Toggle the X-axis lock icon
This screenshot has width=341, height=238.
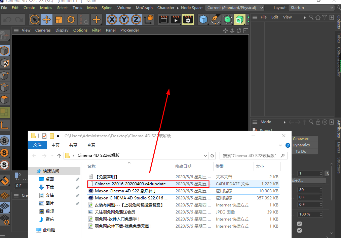coord(112,19)
